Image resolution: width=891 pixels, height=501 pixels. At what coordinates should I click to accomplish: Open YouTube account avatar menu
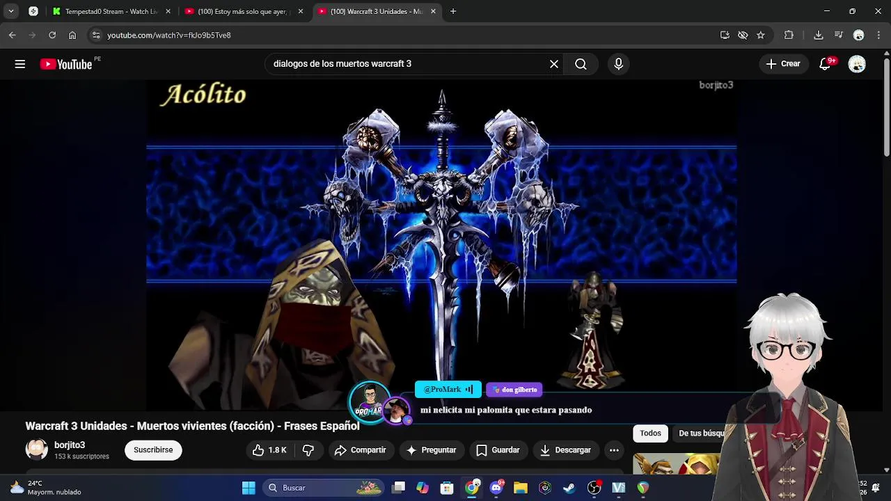857,64
